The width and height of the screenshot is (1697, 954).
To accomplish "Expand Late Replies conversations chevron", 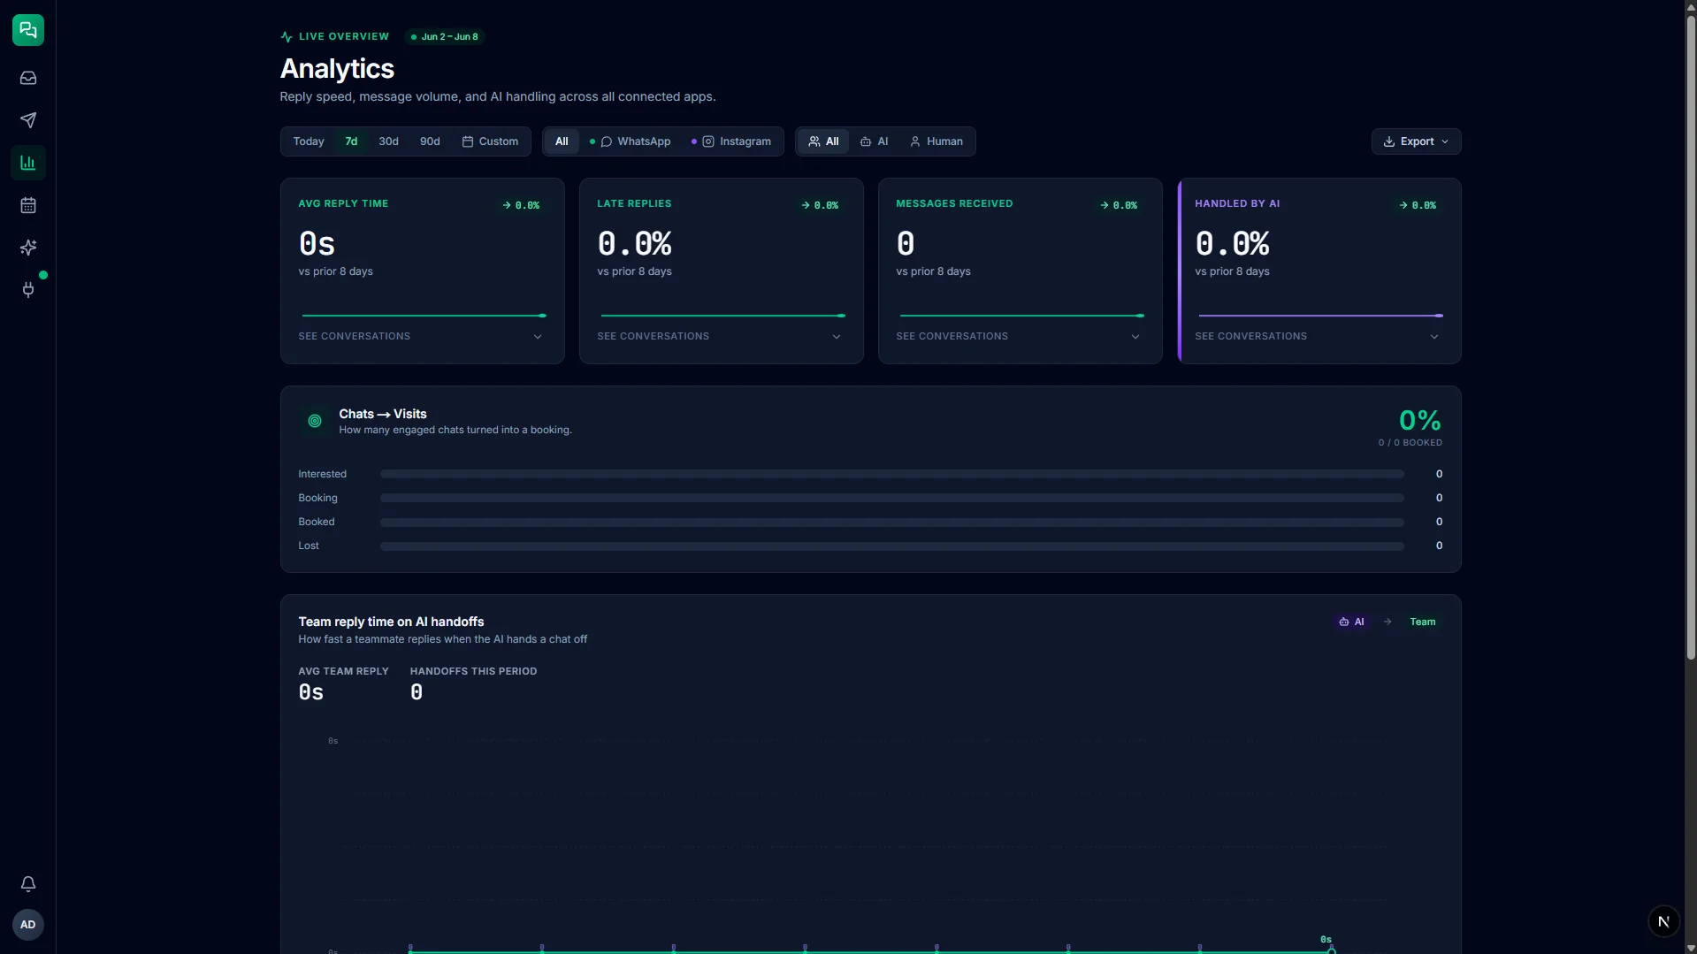I will 837,337.
